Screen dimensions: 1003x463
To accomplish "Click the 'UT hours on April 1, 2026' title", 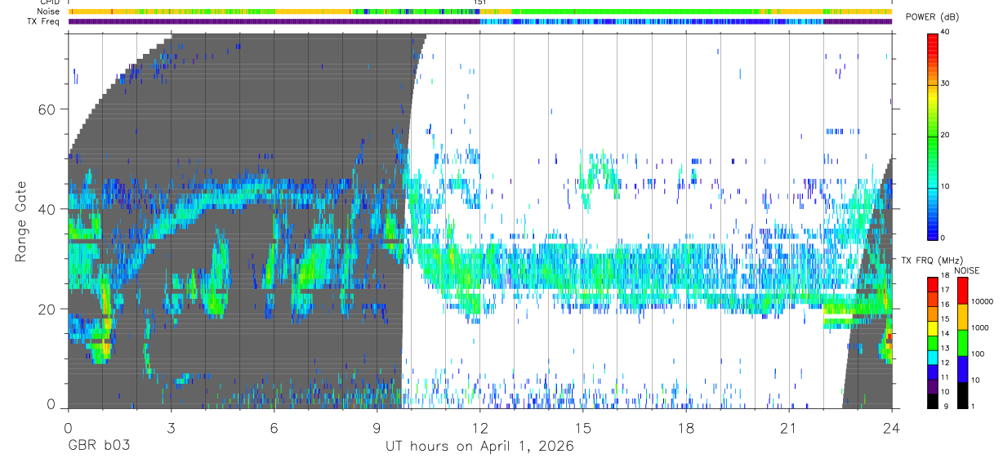I will point(479,447).
